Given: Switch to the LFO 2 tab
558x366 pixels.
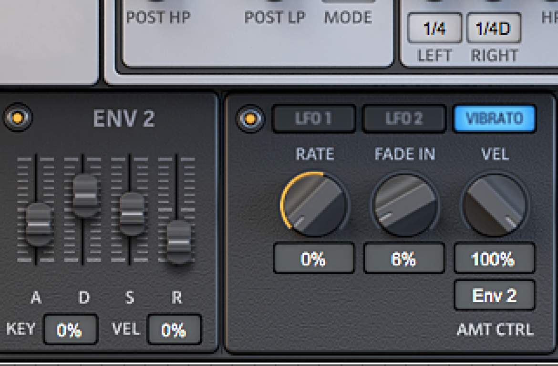Looking at the screenshot, I should pyautogui.click(x=404, y=119).
